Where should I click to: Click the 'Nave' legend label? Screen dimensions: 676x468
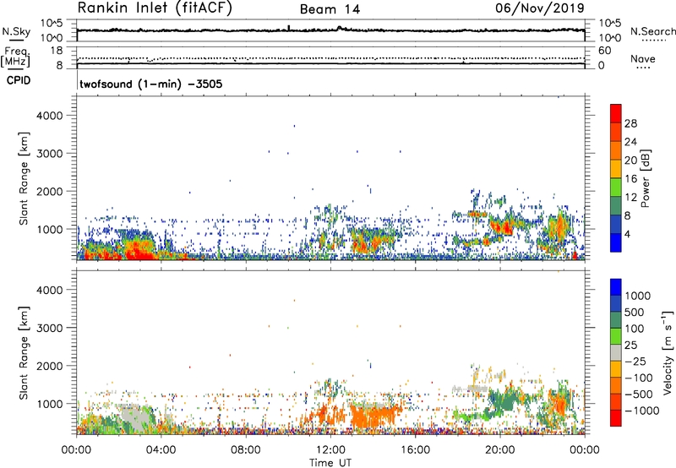[x=643, y=59]
